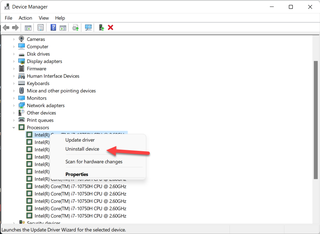Select the Mice and other pointing devices item
Screen dimensions: 320x234
pos(61,91)
